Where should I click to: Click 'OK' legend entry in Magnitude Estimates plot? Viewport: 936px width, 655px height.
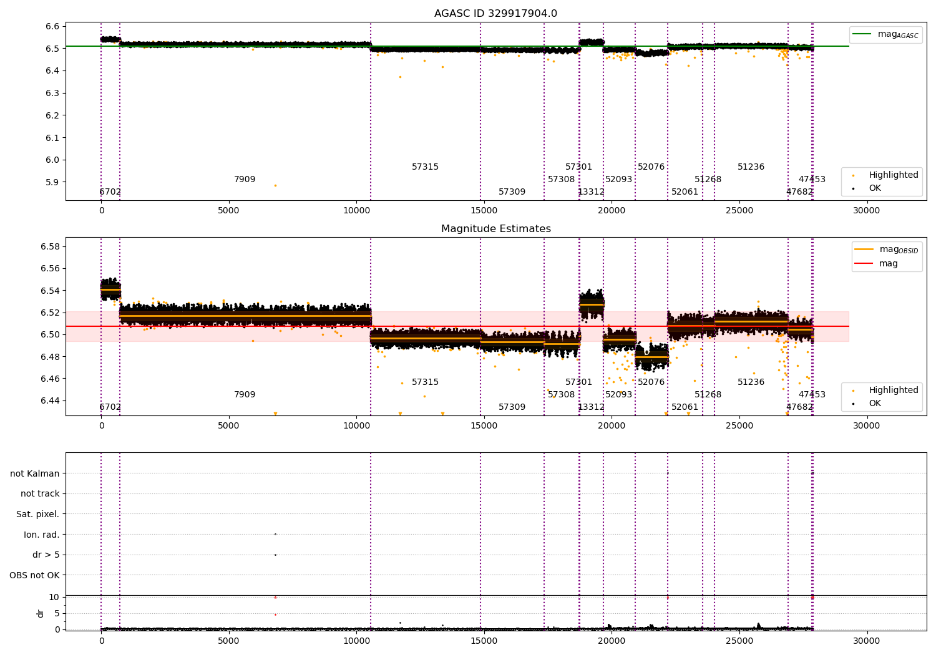pyautogui.click(x=867, y=403)
